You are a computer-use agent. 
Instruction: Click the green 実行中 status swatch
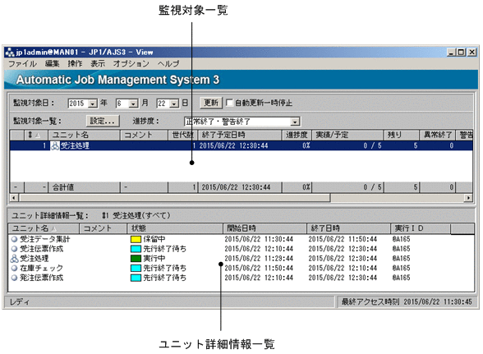click(x=136, y=259)
